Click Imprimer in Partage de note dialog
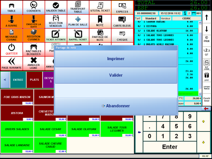The width and height of the screenshot is (212, 159). click(116, 59)
